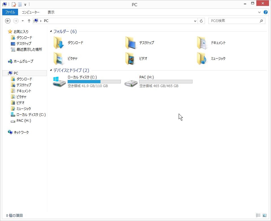The width and height of the screenshot is (271, 221).
Task: Select 最近表示した場所 in navigation pane
Action: pyautogui.click(x=26, y=50)
